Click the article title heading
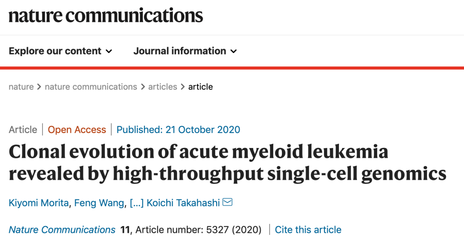 (x=227, y=163)
